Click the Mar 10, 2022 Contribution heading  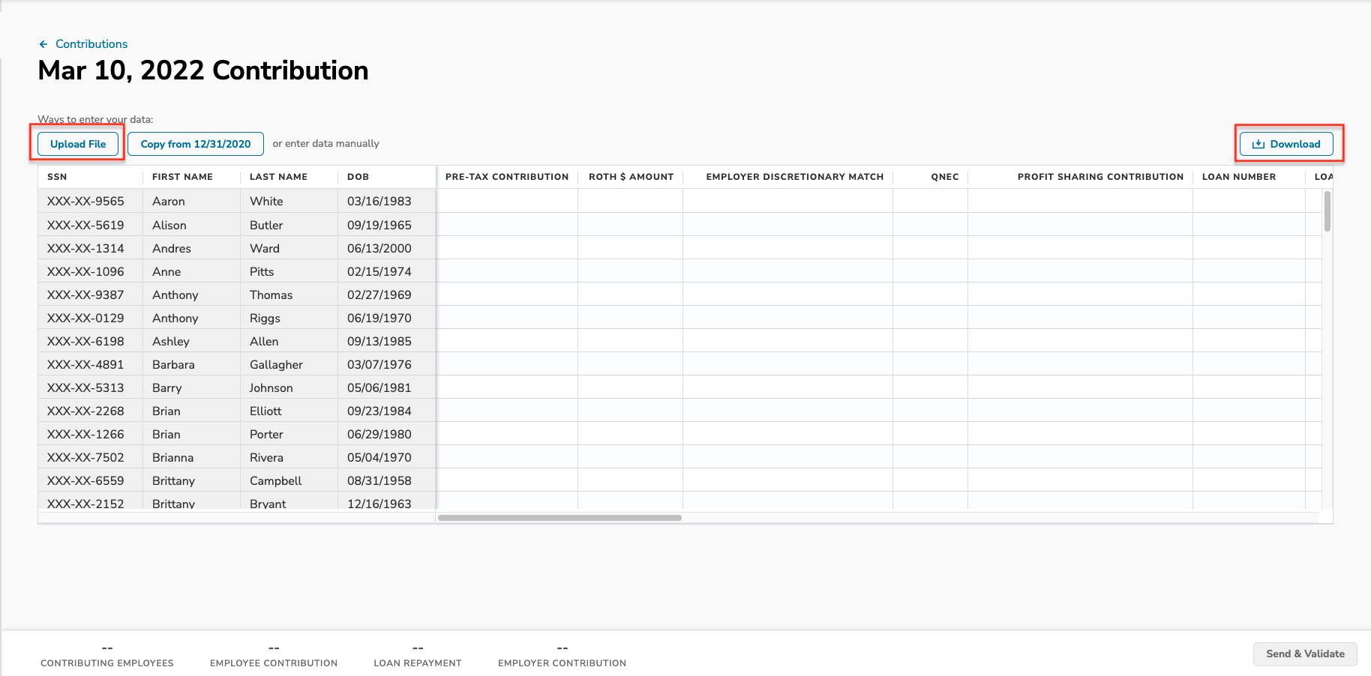pyautogui.click(x=203, y=70)
